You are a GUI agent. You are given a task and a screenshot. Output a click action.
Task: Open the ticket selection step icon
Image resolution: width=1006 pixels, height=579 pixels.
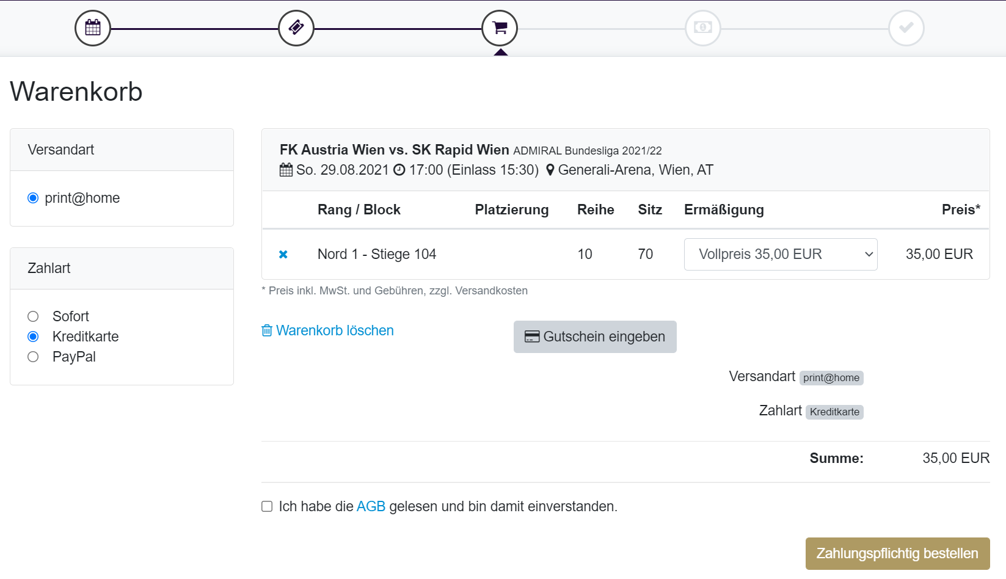296,28
